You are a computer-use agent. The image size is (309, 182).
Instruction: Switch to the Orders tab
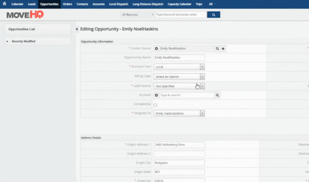coord(67,4)
